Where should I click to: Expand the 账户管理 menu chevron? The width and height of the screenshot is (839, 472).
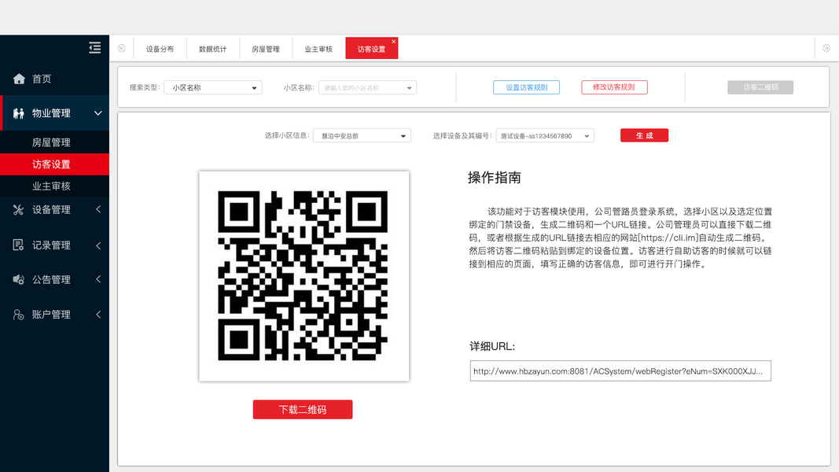[98, 315]
